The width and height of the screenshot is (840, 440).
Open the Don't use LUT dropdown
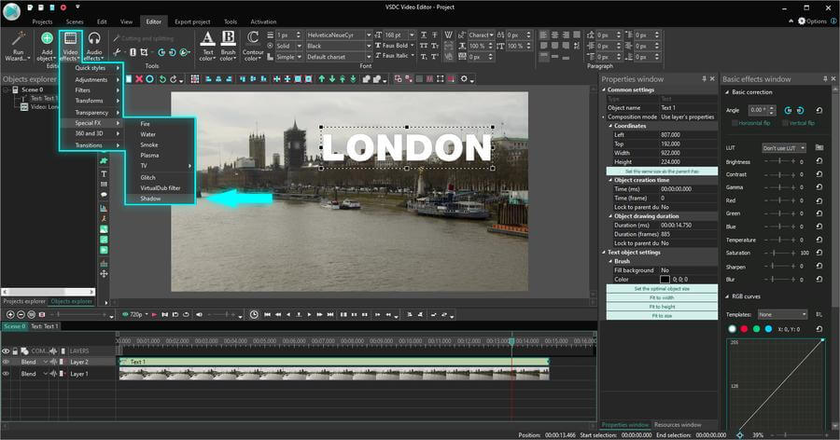pyautogui.click(x=784, y=147)
